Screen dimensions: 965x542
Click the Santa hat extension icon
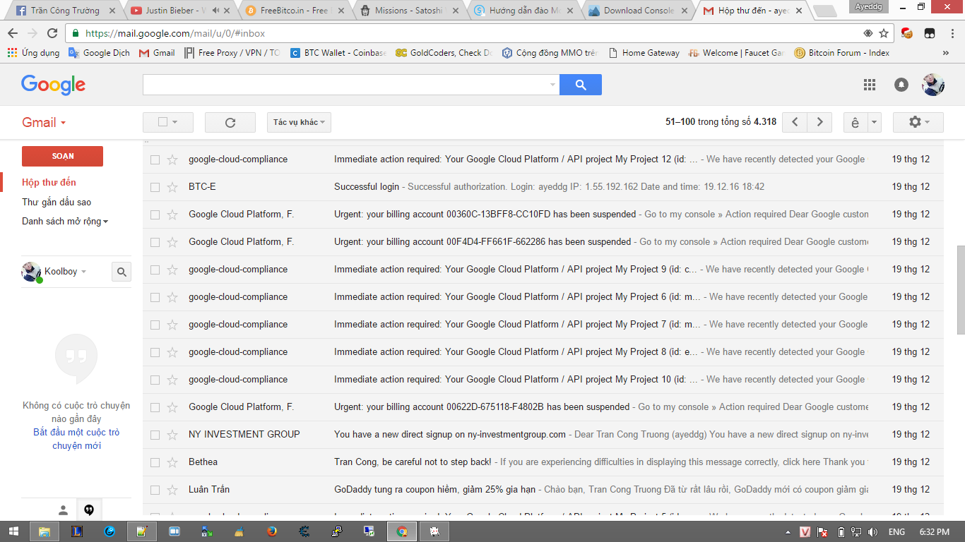[x=907, y=33]
